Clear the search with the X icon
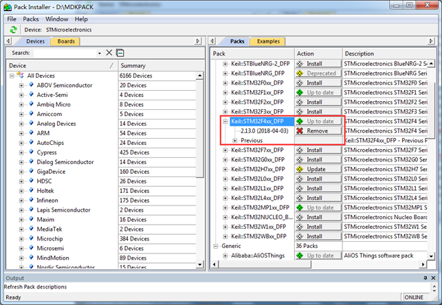This screenshot has width=442, height=305. pos(109,53)
